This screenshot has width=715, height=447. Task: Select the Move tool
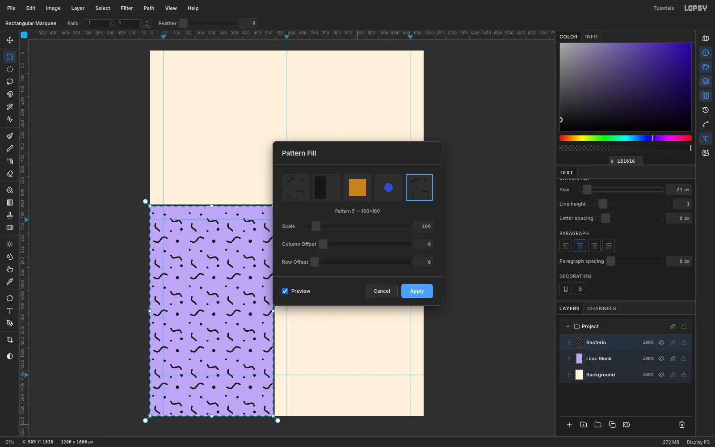10,40
